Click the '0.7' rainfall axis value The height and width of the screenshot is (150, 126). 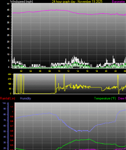12,126
